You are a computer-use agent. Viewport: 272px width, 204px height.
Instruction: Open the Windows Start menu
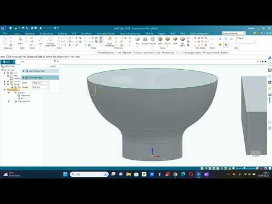coord(65,174)
